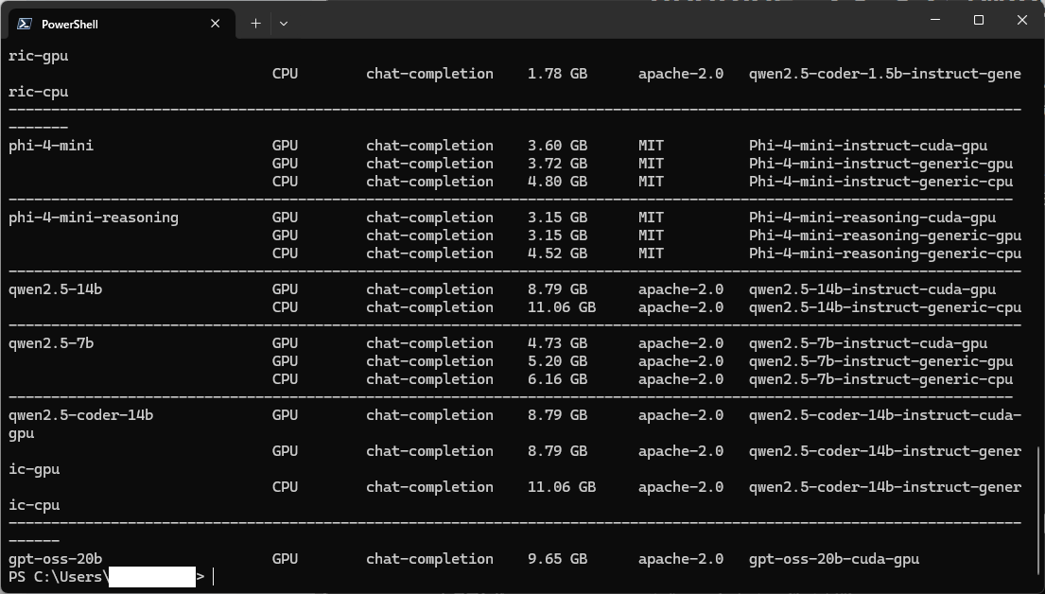Click the 3.72 GB file size

557,164
